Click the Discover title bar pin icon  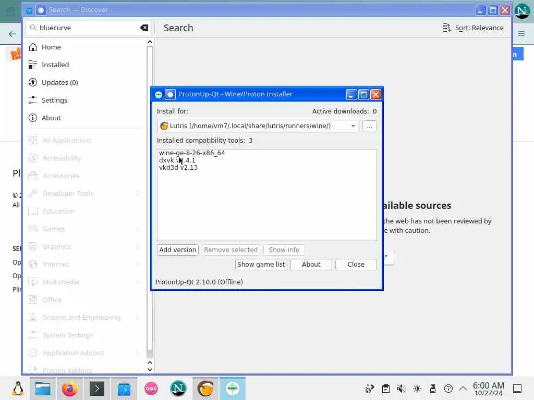(41, 10)
